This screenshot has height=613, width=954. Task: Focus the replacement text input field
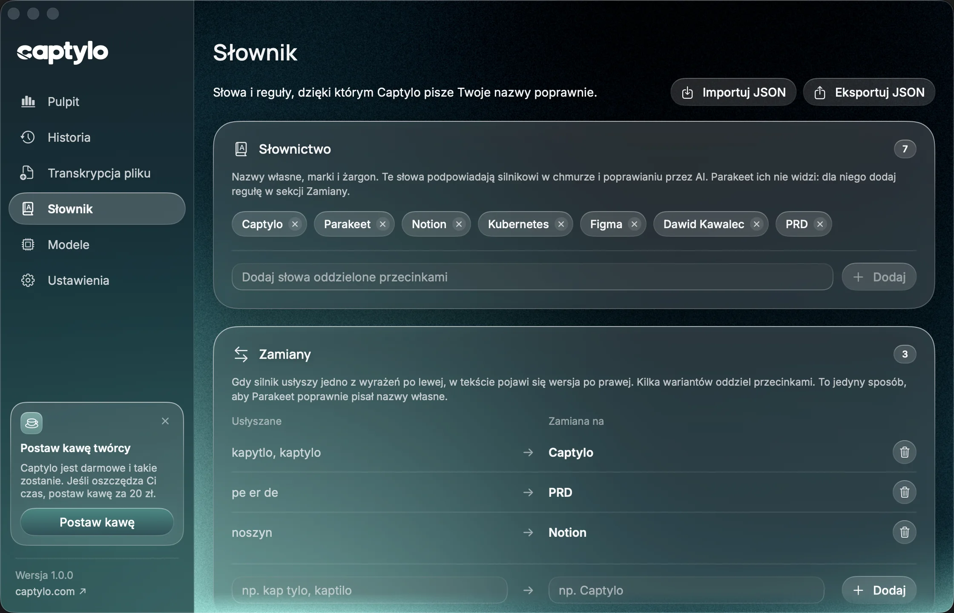coord(686,590)
